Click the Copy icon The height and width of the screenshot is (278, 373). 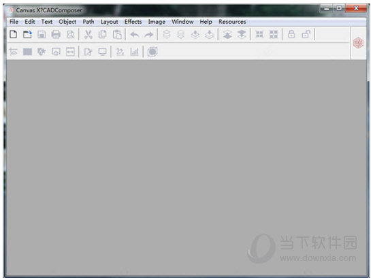[103, 35]
